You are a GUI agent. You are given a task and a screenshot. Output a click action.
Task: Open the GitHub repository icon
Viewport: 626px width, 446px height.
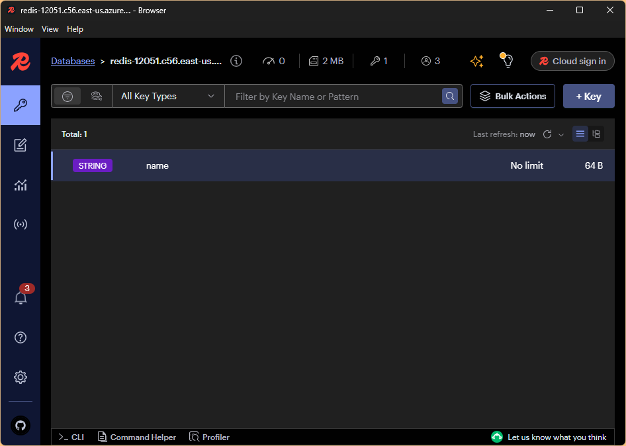click(x=21, y=425)
